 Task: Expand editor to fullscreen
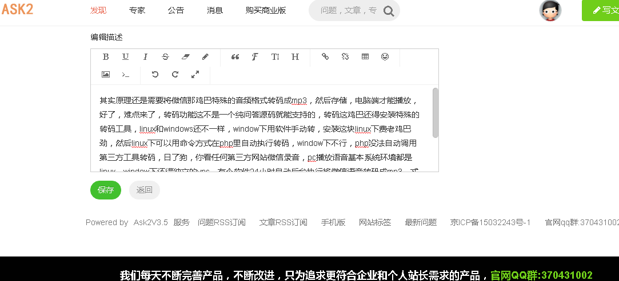tap(195, 75)
